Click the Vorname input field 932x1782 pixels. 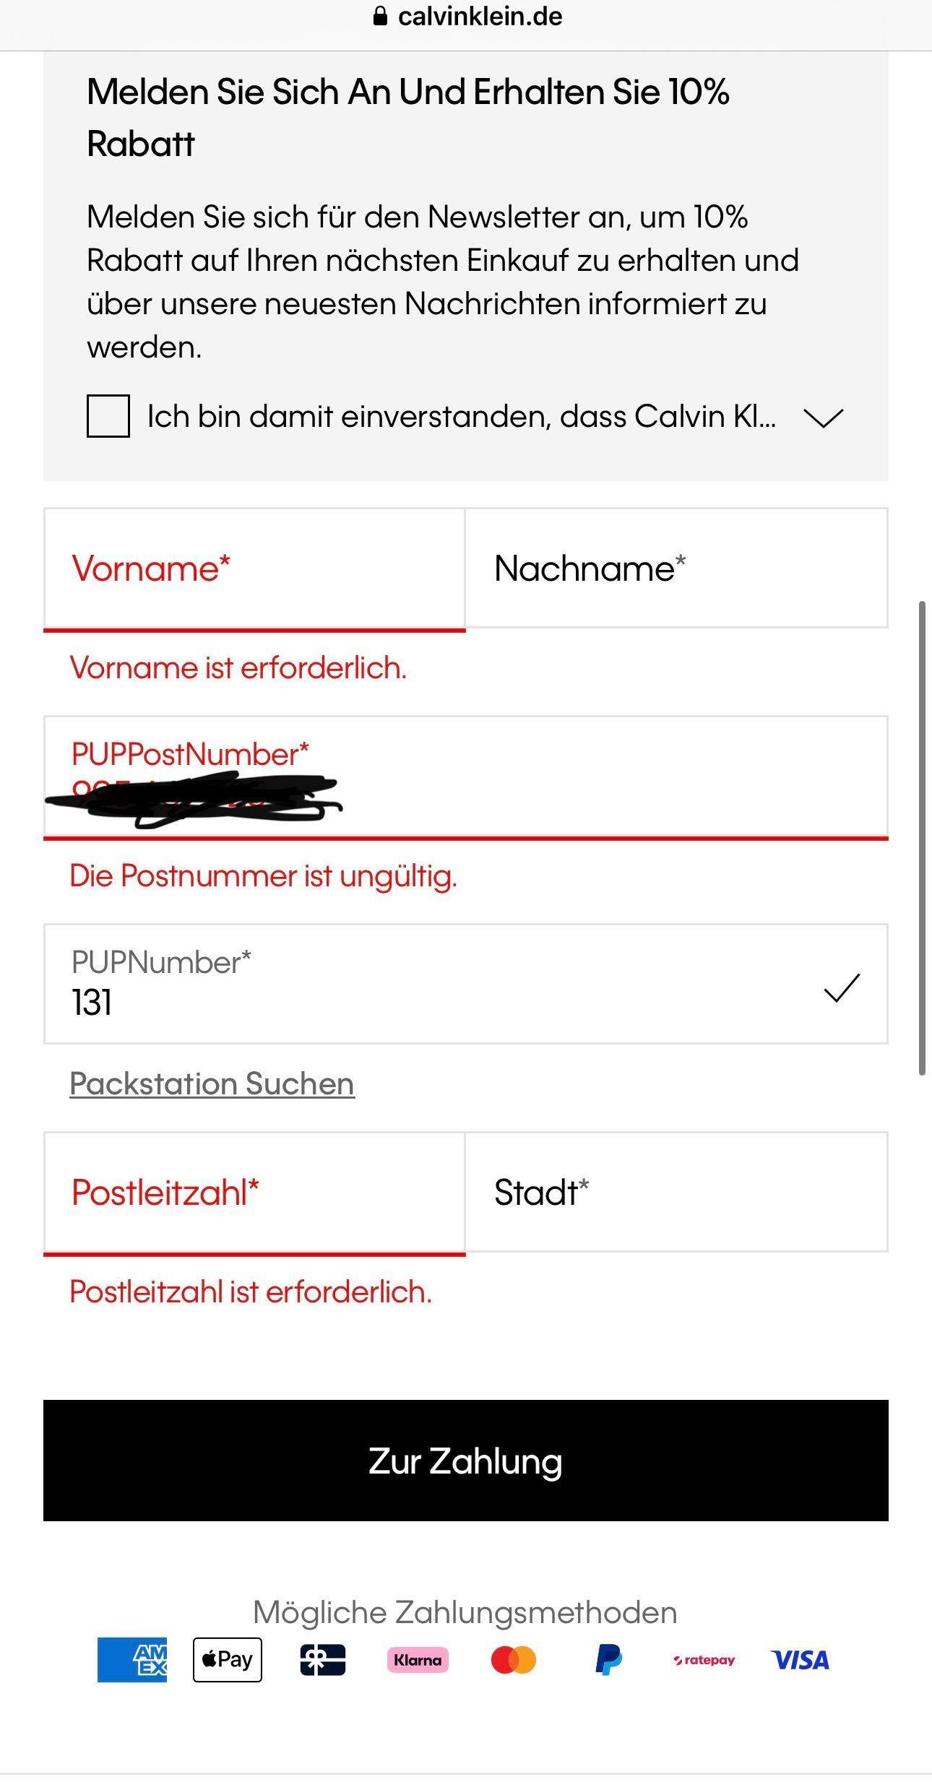(253, 568)
